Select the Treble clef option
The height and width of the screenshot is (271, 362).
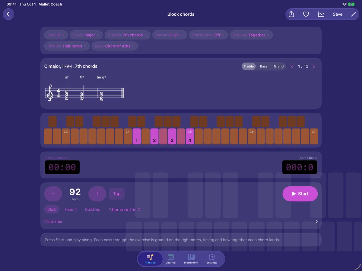[249, 66]
